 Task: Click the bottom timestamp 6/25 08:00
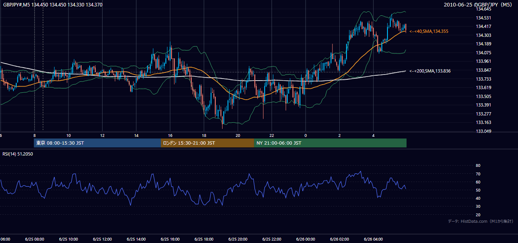(x=34, y=239)
